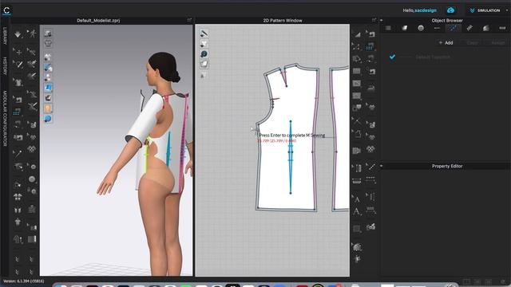Toggle the top garment display icon in 3D window
The height and width of the screenshot is (287, 511).
tap(48, 33)
